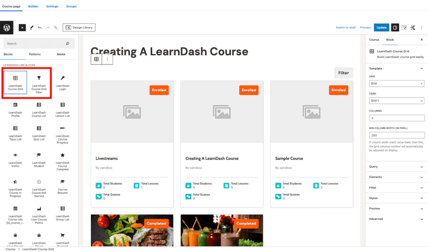Click the undo arrow in toolbar

coord(40,28)
